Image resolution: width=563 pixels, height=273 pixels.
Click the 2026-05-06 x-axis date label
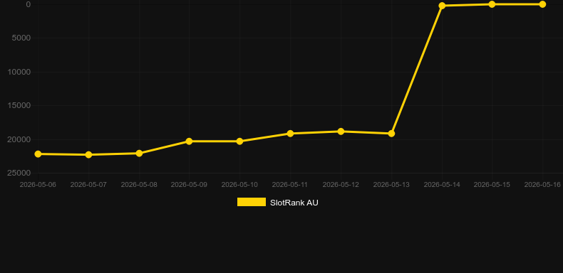pyautogui.click(x=38, y=185)
